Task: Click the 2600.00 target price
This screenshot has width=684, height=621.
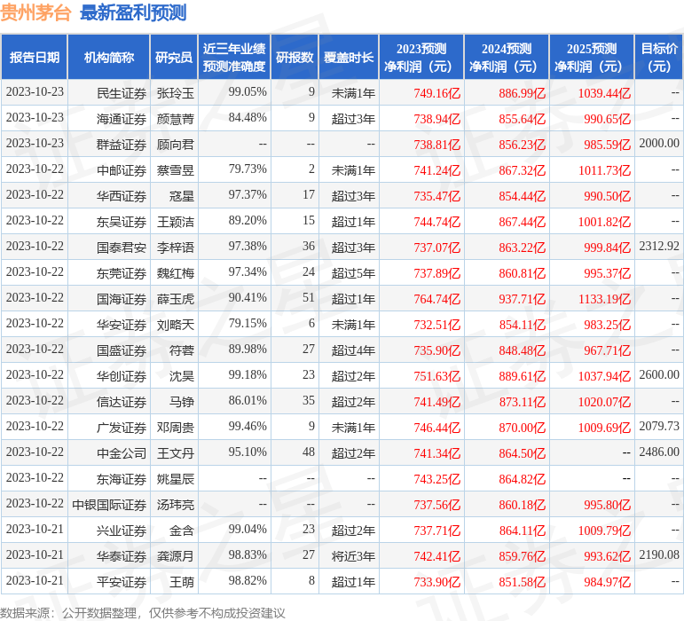Action: (x=659, y=375)
